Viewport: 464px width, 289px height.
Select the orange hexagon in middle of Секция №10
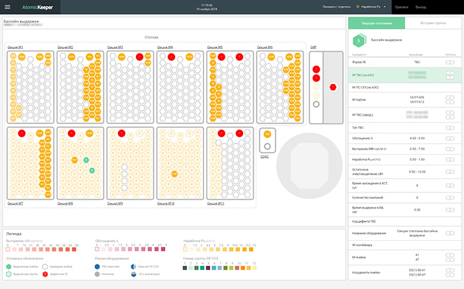click(174, 173)
